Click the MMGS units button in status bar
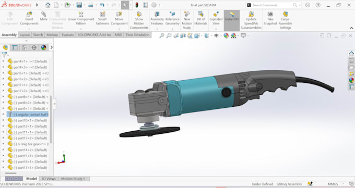355x188 pixels. click(333, 184)
